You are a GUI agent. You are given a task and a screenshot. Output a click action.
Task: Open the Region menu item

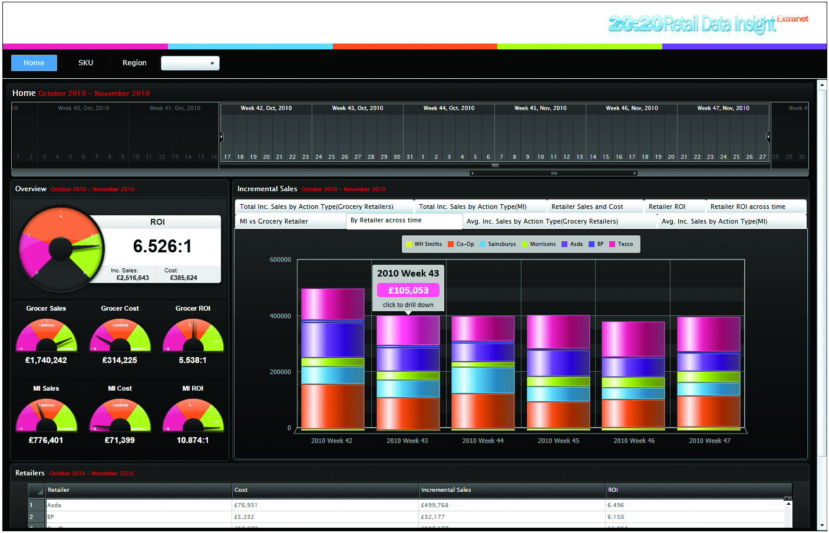point(134,63)
